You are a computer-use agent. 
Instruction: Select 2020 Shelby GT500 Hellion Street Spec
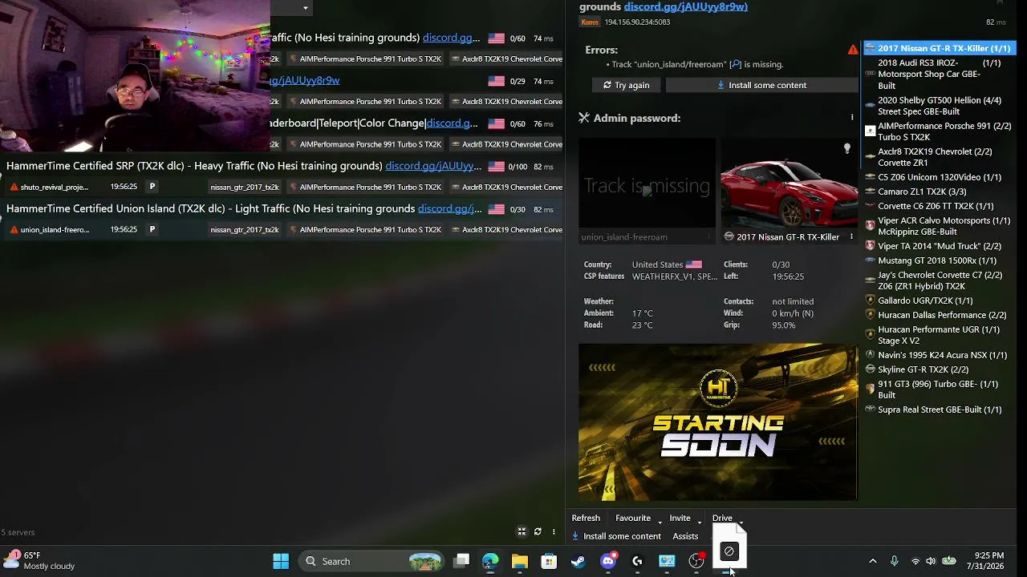pyautogui.click(x=940, y=106)
